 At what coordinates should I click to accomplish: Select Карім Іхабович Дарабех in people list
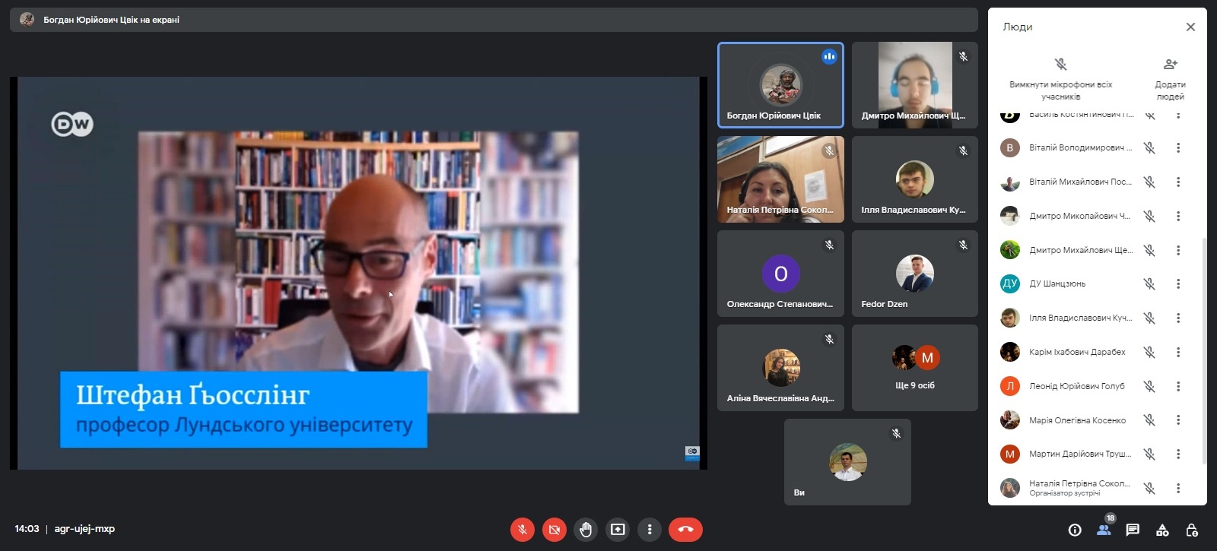pyautogui.click(x=1076, y=352)
